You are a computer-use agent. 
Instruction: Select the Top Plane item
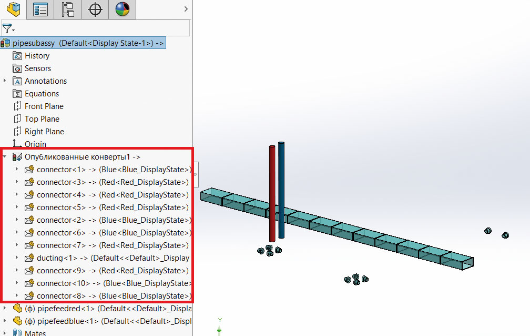tap(42, 119)
